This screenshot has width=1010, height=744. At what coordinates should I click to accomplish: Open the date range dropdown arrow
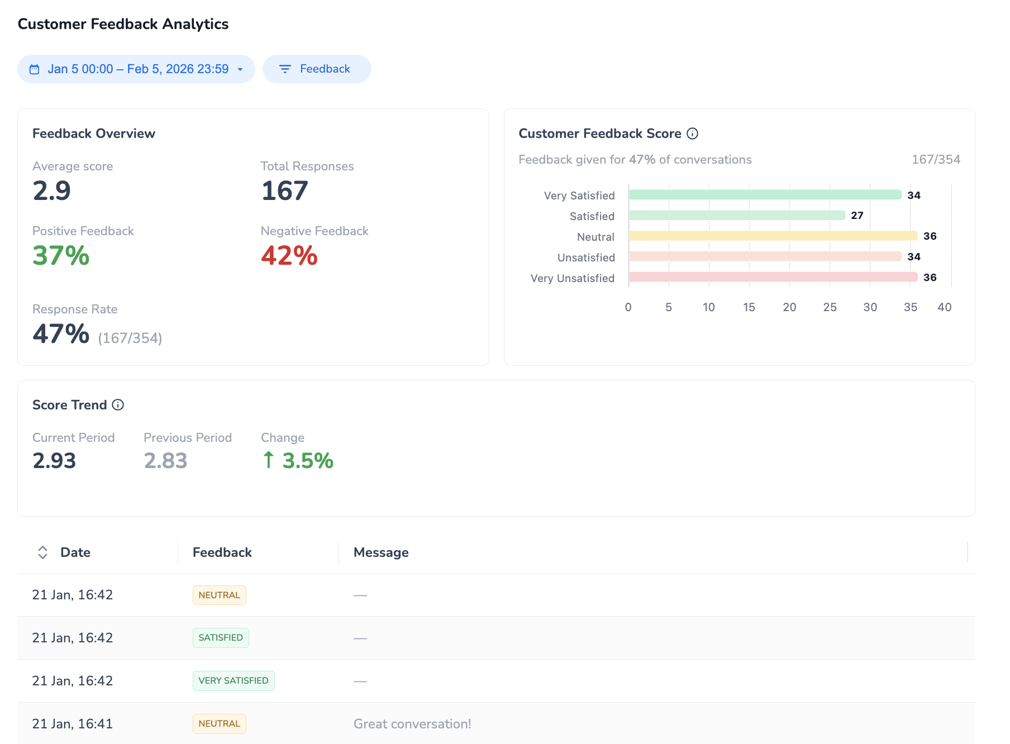(240, 69)
